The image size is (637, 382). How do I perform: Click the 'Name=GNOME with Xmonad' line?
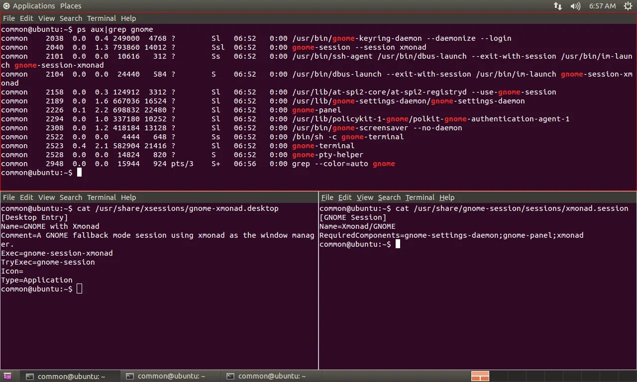click(50, 226)
